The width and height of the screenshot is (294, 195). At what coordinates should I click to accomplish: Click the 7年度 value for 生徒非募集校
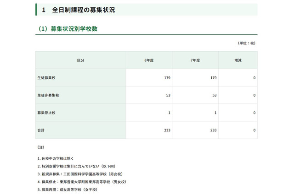(213, 95)
